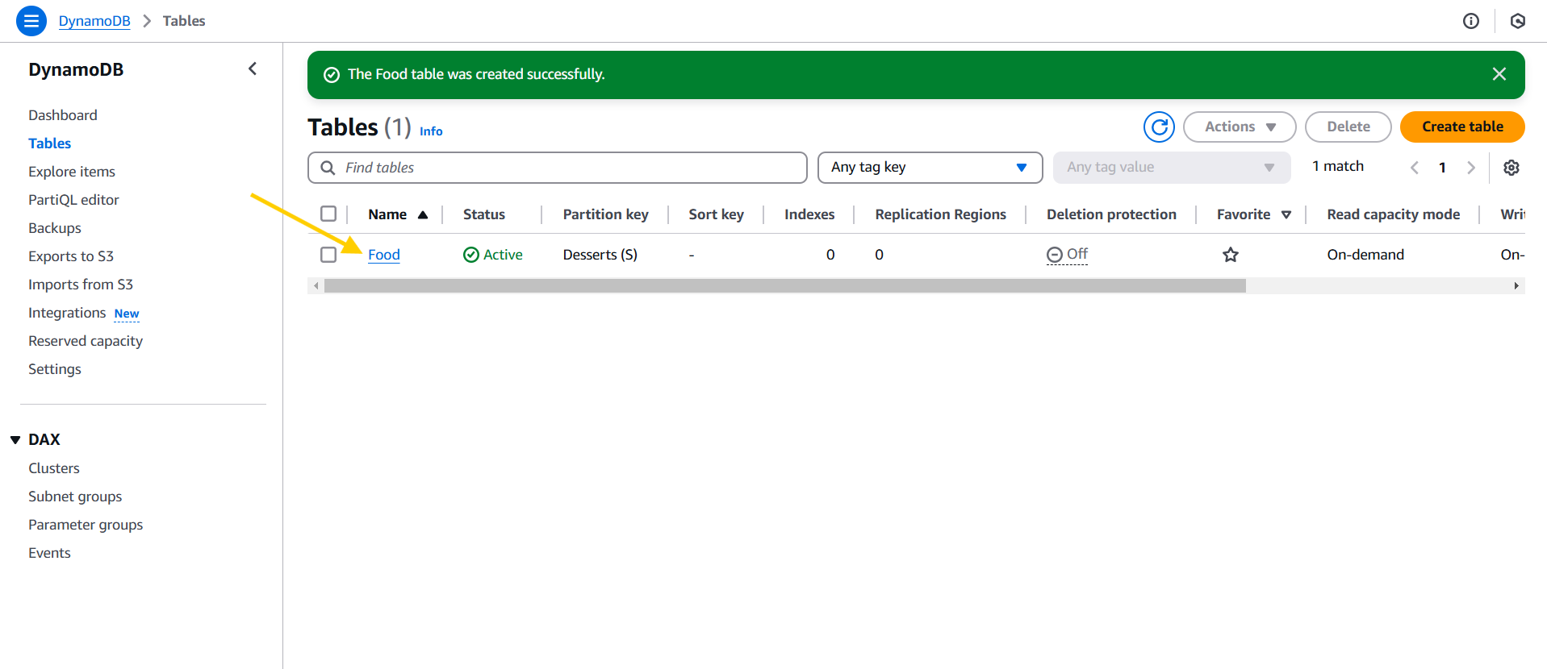
Task: Dismiss the success notification banner
Action: pyautogui.click(x=1499, y=74)
